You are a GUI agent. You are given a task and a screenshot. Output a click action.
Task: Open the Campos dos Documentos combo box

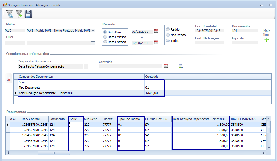(86, 66)
